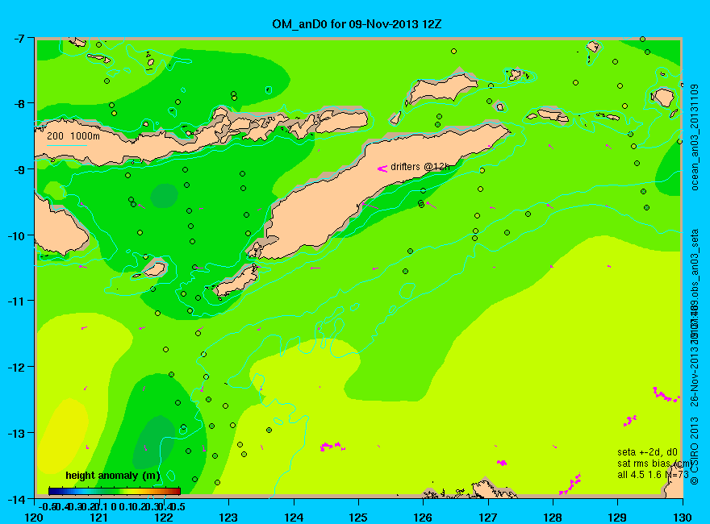710x524 pixels.
Task: Click longitude tick label '129'
Action: [618, 518]
